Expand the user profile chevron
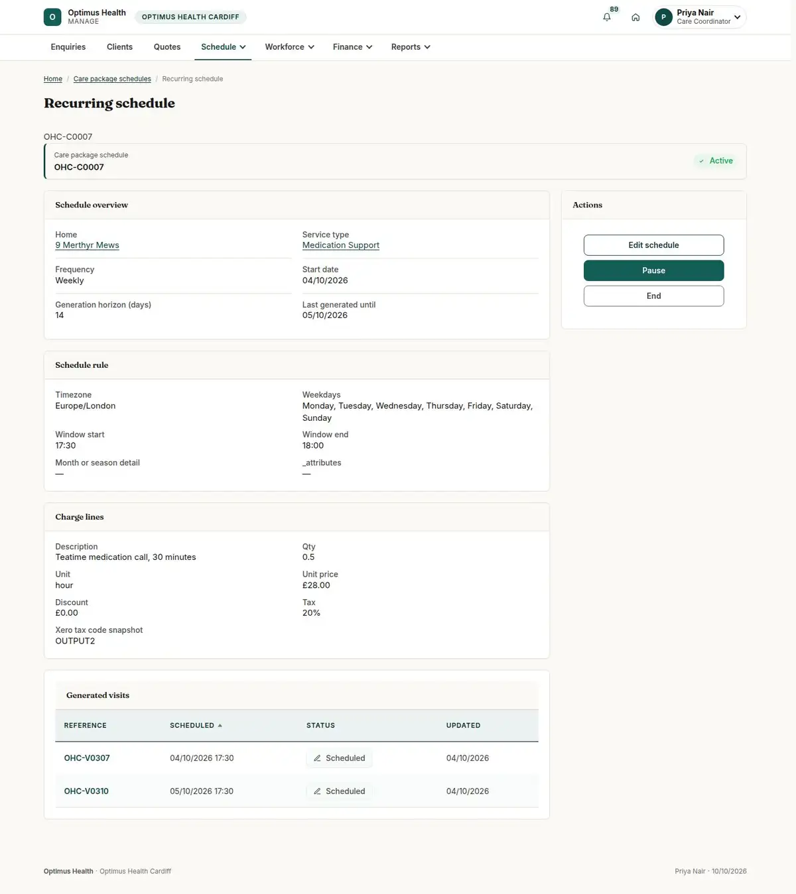796x894 pixels. click(x=737, y=17)
